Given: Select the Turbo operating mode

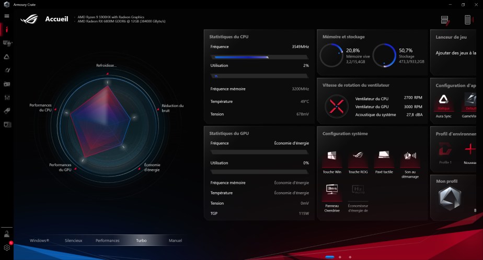Looking at the screenshot, I should click(x=141, y=241).
